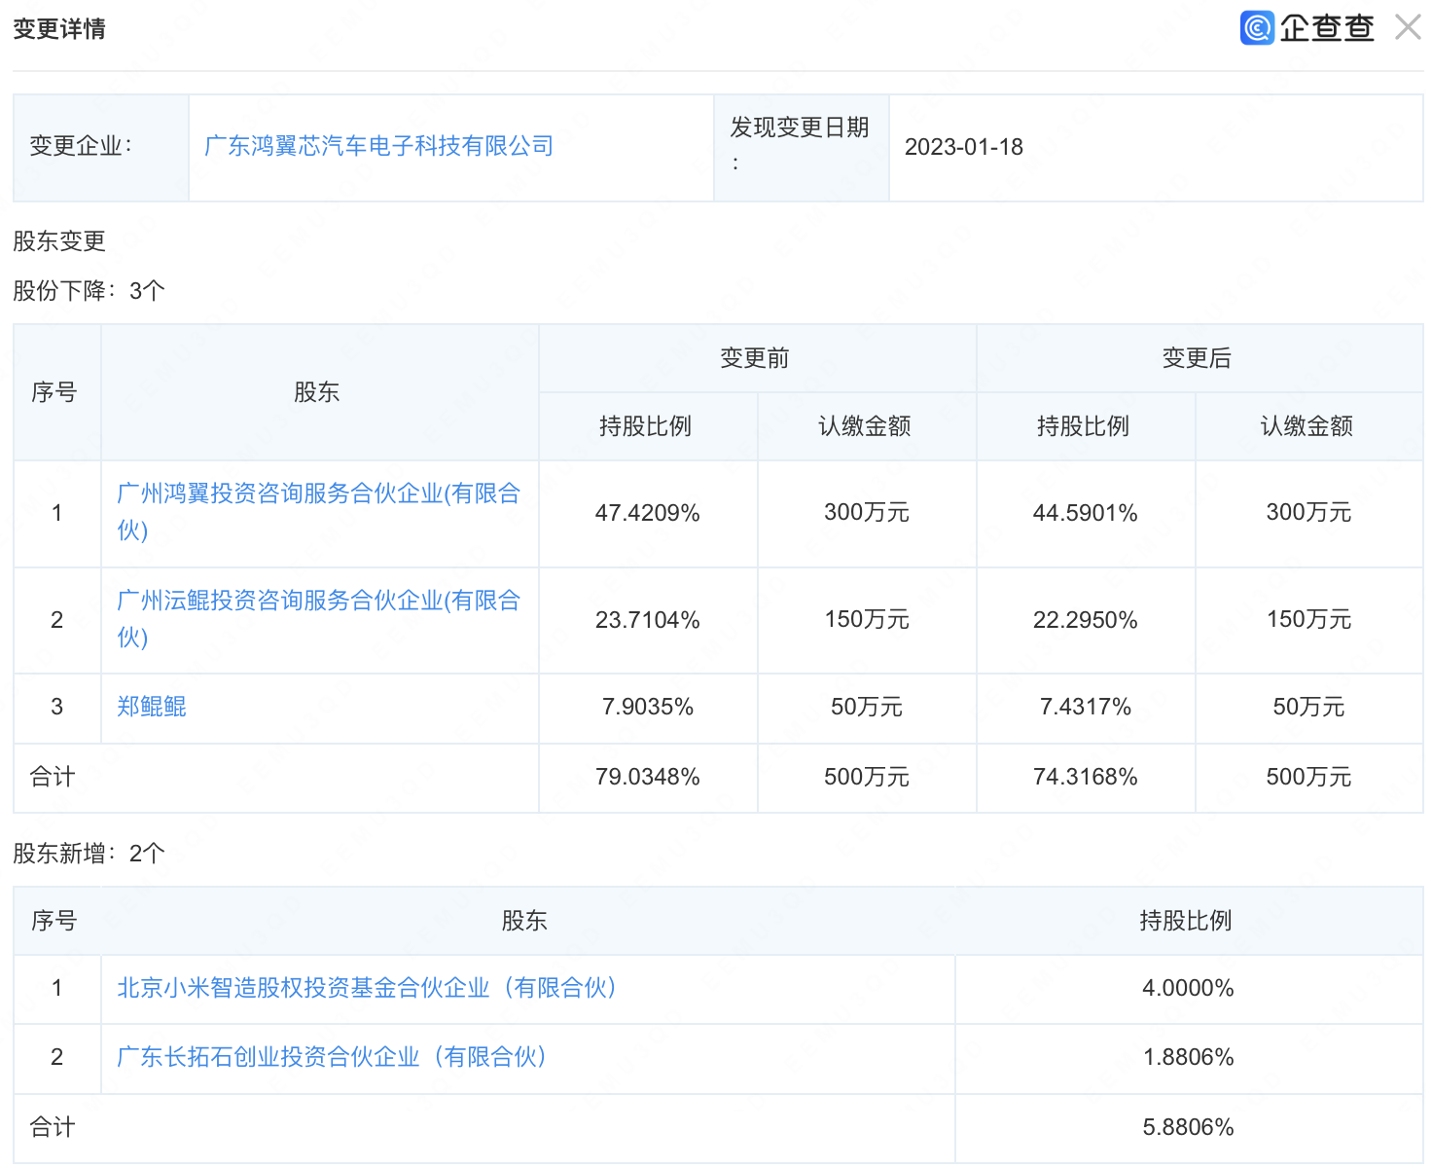Screen dimensions: 1432x1168
Task: Click the 股份下降：3个 label
Action: (x=89, y=291)
